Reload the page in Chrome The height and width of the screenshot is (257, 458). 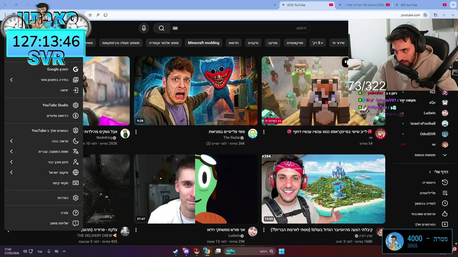tap(435, 15)
